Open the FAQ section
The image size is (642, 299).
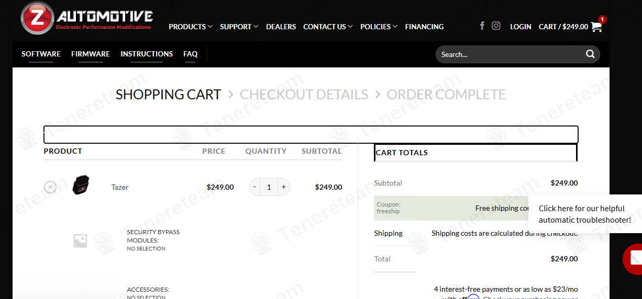point(190,54)
